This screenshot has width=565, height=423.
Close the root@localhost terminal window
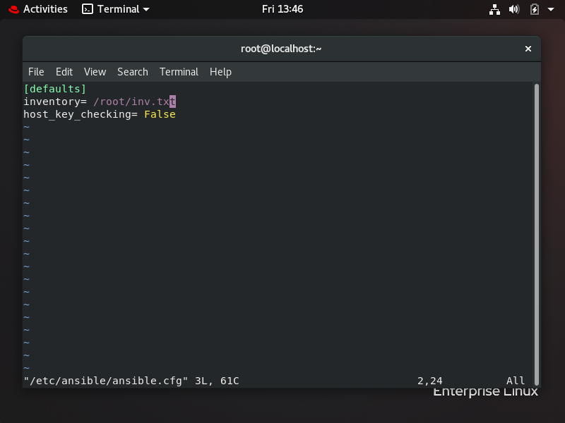point(528,49)
